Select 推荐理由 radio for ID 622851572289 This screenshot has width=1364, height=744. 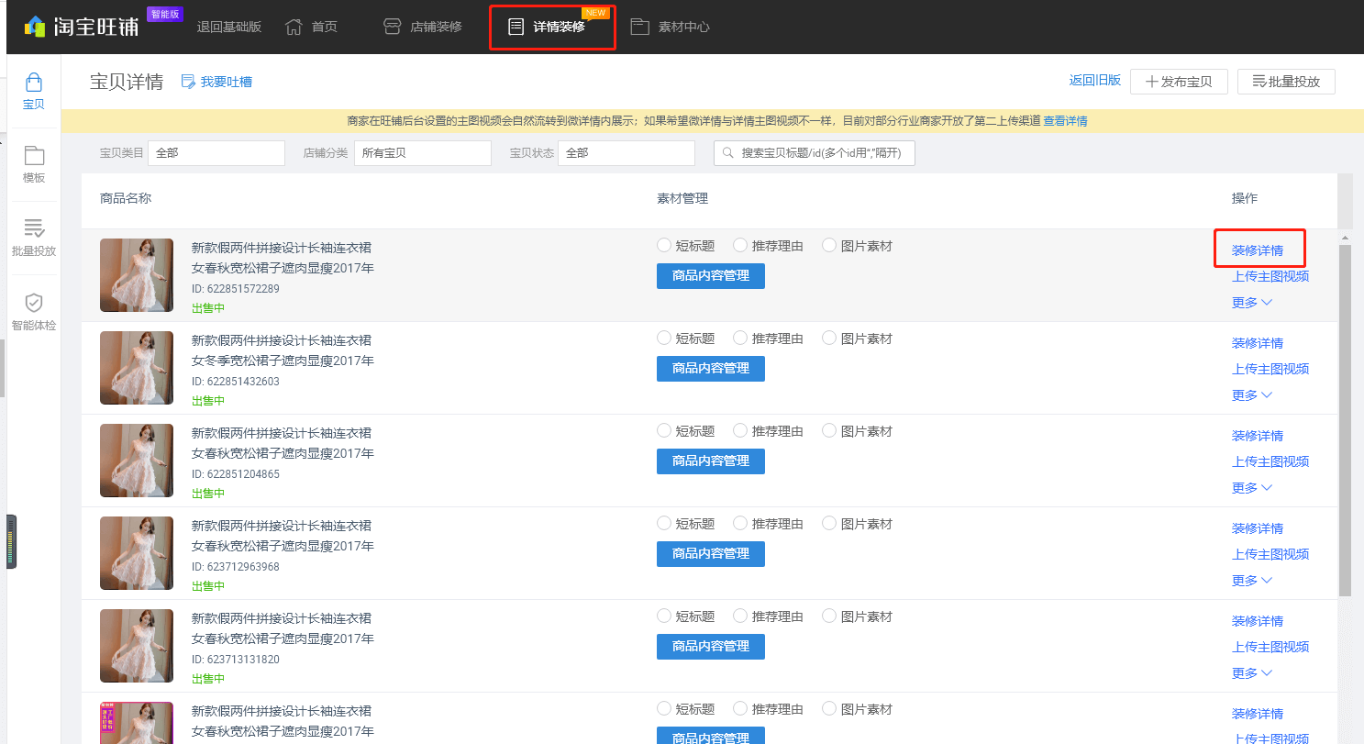[740, 246]
